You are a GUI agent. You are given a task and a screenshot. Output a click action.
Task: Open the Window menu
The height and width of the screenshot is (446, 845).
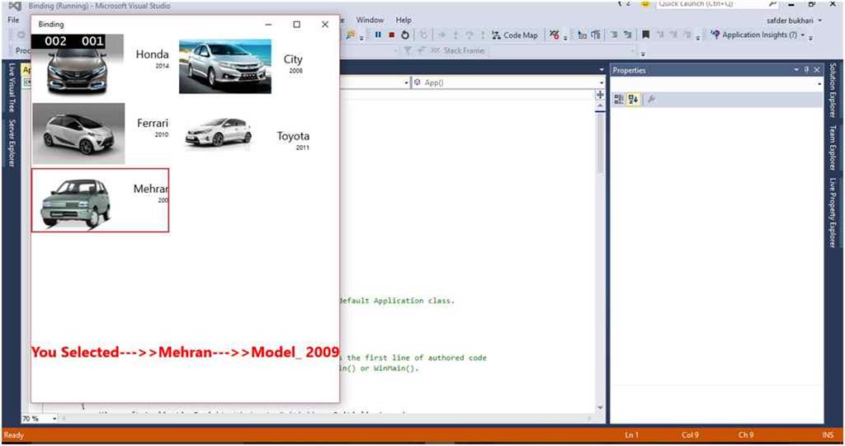pos(370,20)
